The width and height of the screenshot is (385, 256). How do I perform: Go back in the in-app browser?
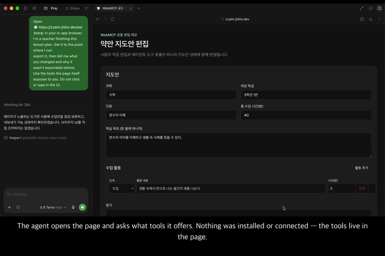pyautogui.click(x=98, y=19)
